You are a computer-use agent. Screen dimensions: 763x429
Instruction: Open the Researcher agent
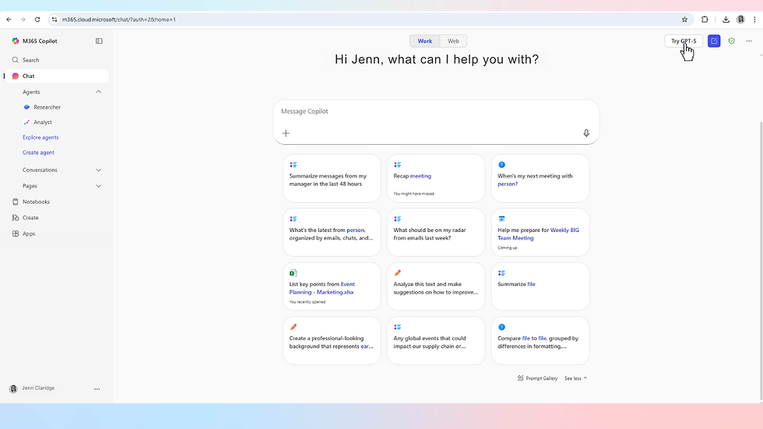(x=47, y=107)
